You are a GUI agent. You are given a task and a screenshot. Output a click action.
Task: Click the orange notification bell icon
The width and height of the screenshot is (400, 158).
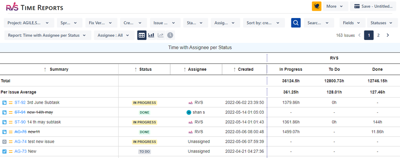(317, 6)
